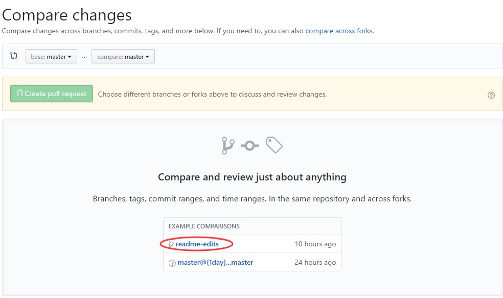The width and height of the screenshot is (503, 298).
Task: Click the compare arrows icon beside base selector
Action: point(14,56)
